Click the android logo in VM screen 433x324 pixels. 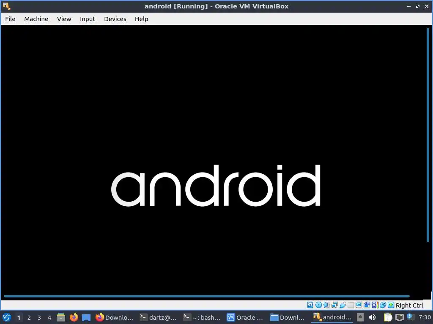click(x=216, y=186)
